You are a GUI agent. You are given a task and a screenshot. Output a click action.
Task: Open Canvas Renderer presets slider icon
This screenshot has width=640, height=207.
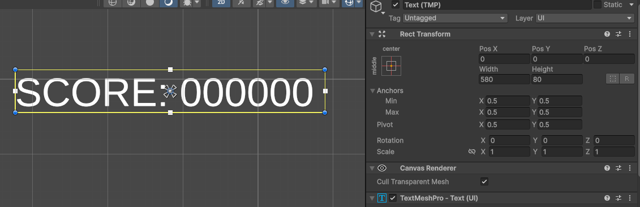click(618, 168)
